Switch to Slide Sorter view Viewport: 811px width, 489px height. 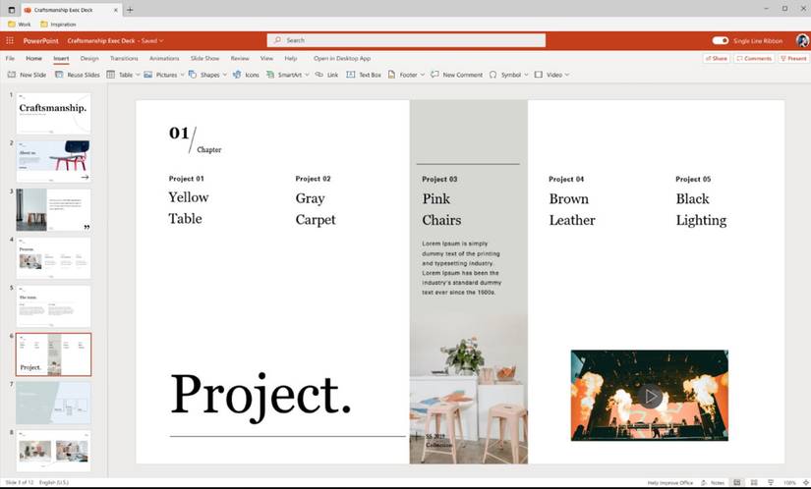coord(754,482)
